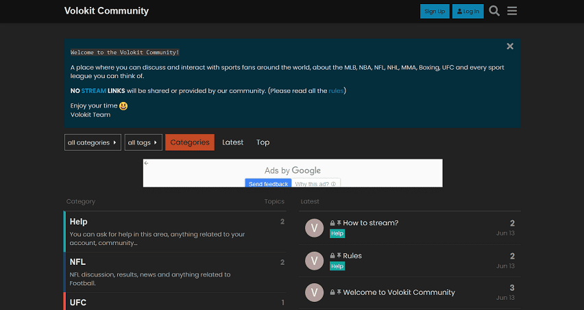Dismiss the welcome banner with X
This screenshot has width=584, height=310.
coord(510,46)
